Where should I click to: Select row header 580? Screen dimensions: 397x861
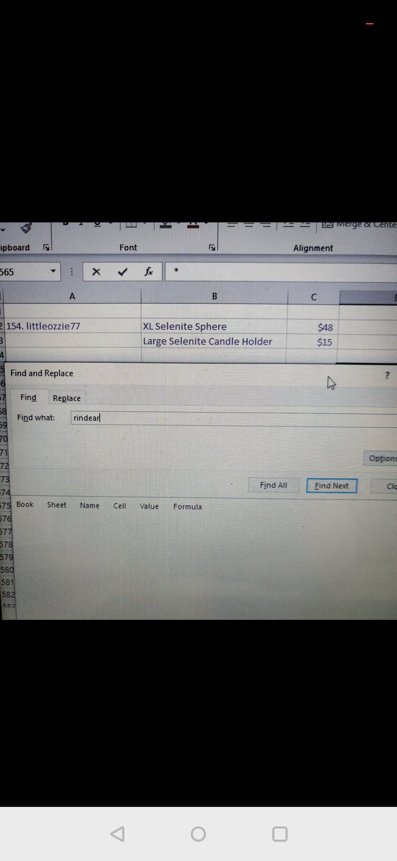tap(7, 570)
